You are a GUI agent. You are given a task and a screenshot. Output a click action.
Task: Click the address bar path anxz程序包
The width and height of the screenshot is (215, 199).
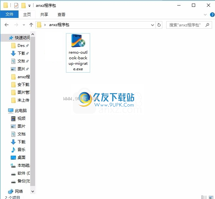[x=59, y=25]
